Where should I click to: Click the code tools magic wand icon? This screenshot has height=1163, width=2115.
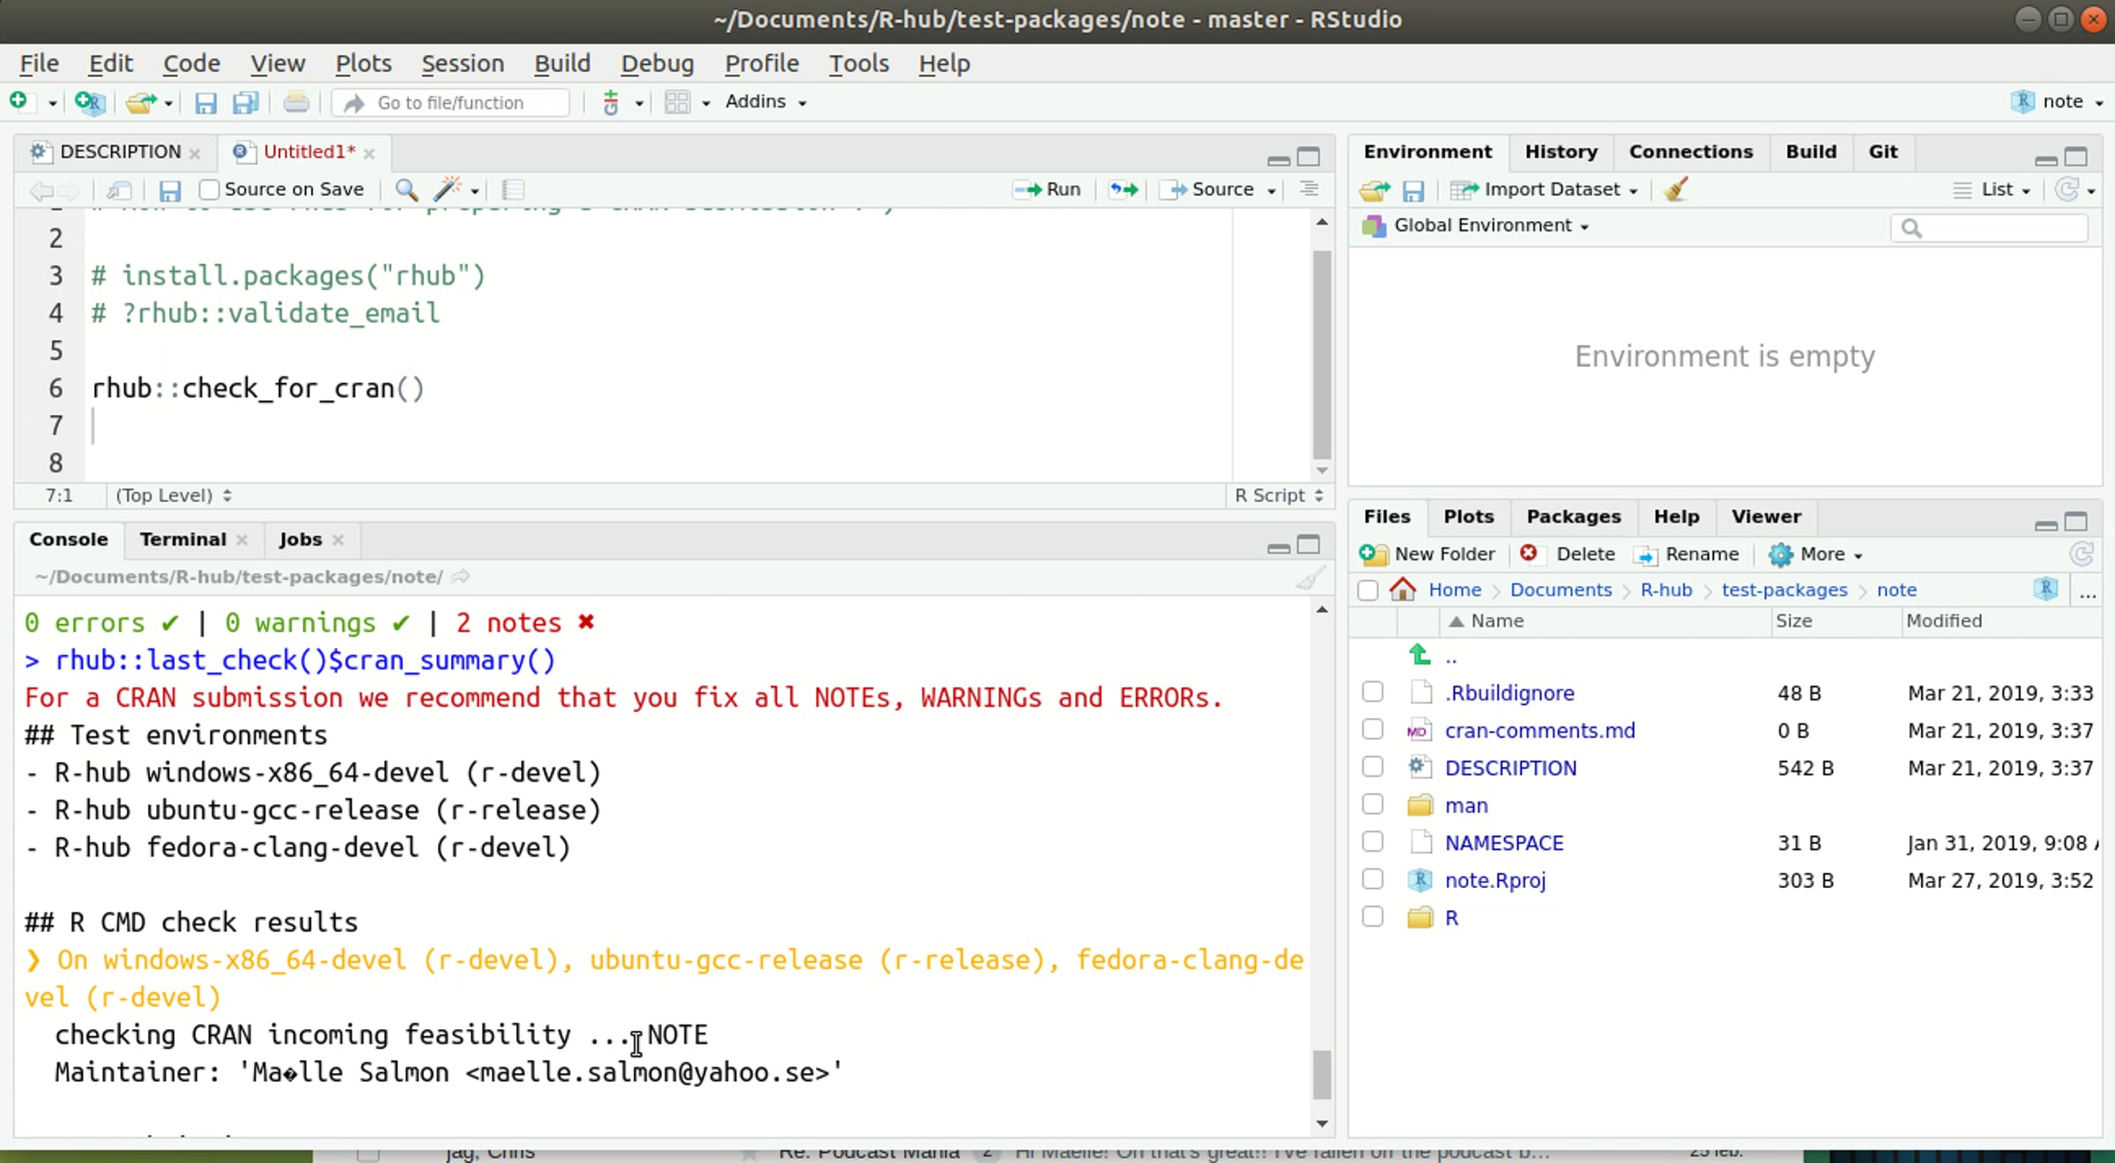(x=448, y=189)
